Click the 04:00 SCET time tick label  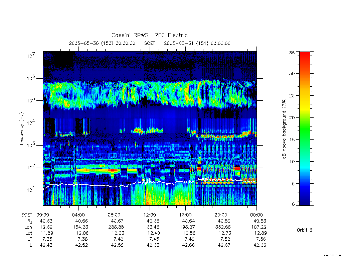(78, 215)
